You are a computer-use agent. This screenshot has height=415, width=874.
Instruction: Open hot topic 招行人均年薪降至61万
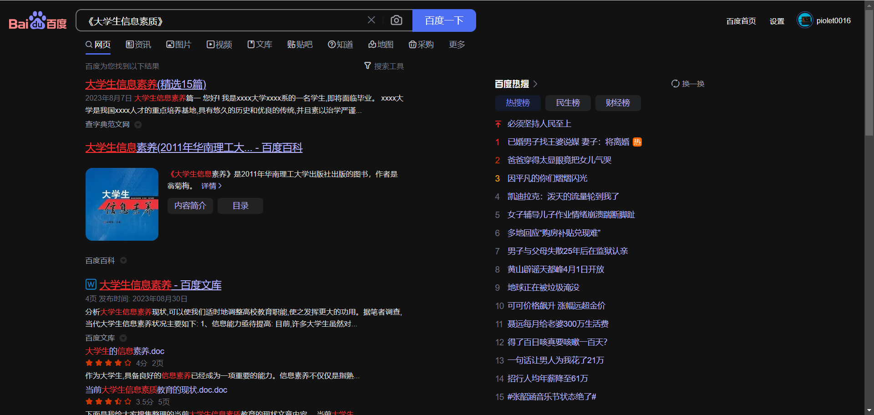548,379
